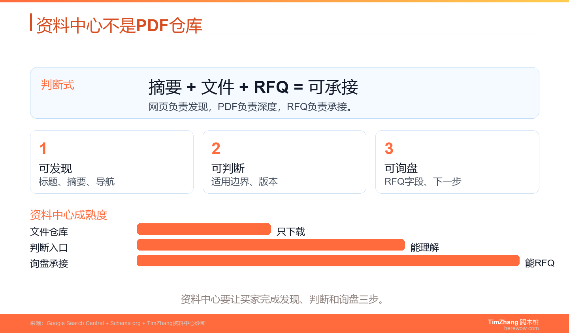The height and width of the screenshot is (333, 569).
Task: Select the 能理解 bar label
Action: pos(425,248)
